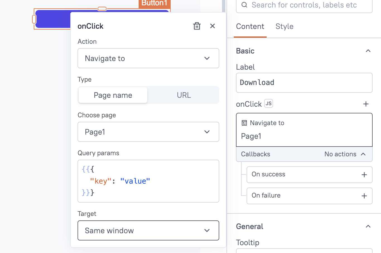Switch to the Style tab
381x253 pixels.
pos(284,26)
